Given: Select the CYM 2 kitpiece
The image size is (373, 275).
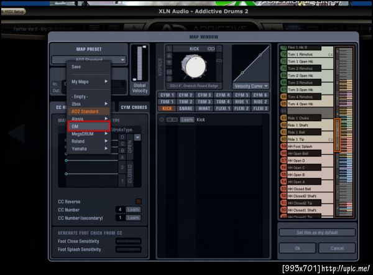Looking at the screenshot, I should pos(185,95).
